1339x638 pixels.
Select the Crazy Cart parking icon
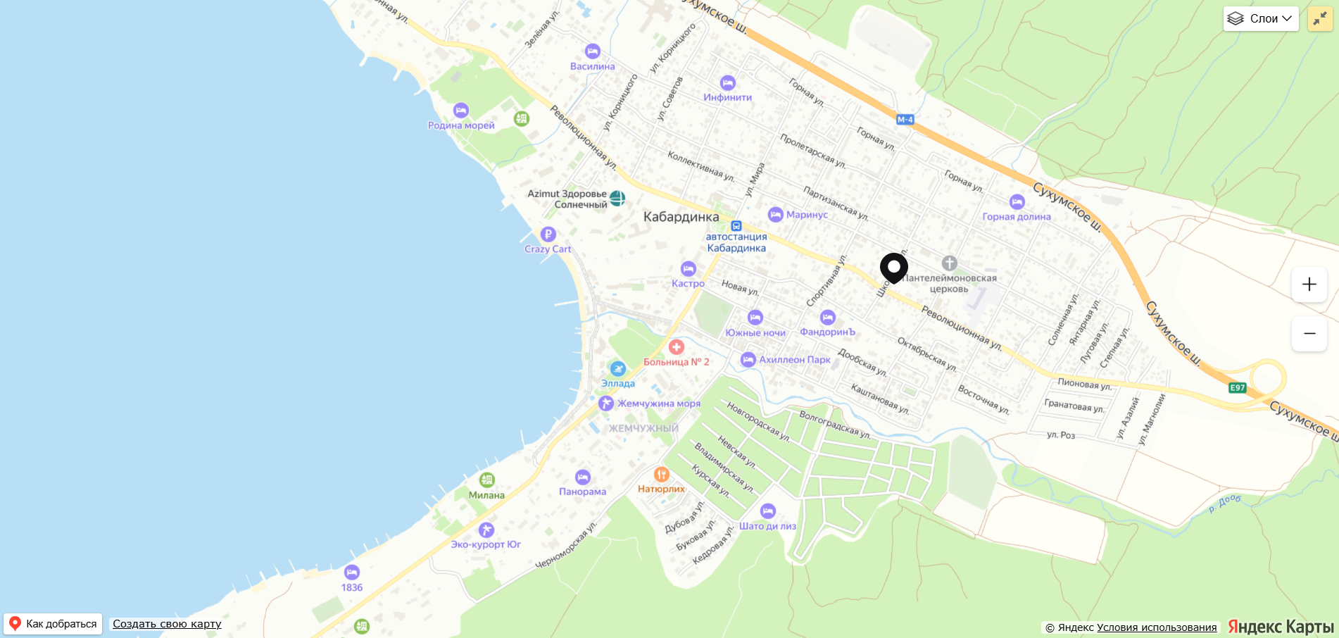(x=548, y=234)
